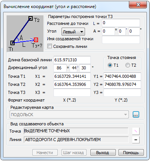
Task: Open the Угол Левый dropdown
Action: pyautogui.click(x=73, y=31)
